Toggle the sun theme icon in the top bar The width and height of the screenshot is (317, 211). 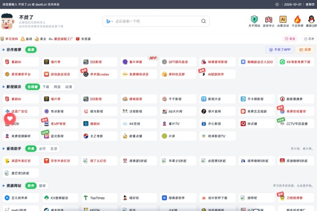click(x=277, y=4)
